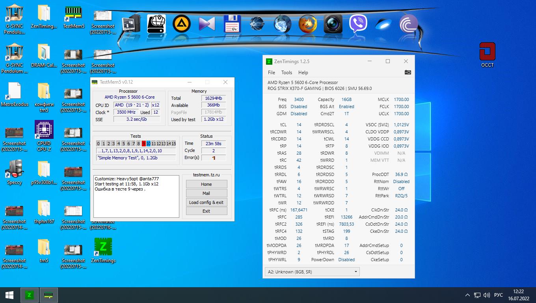
Task: Open the Firefox icon in the dock
Action: [307, 24]
